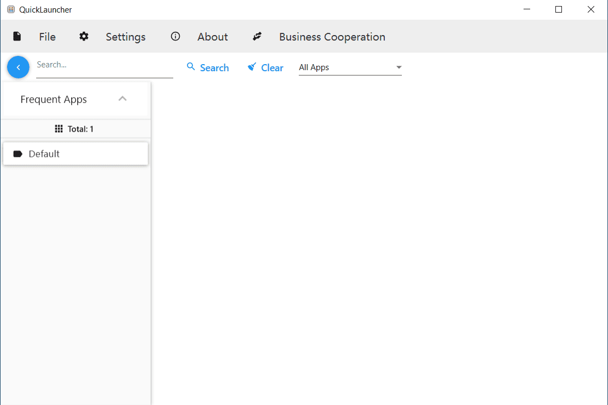Click the File document icon

pyautogui.click(x=18, y=37)
